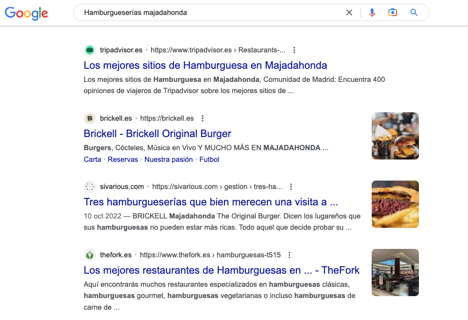The image size is (468, 320).
Task: Click the Tripadvisor favicon
Action: [90, 50]
